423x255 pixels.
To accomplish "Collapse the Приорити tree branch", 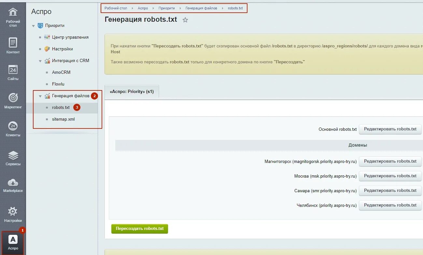I will (x=33, y=25).
